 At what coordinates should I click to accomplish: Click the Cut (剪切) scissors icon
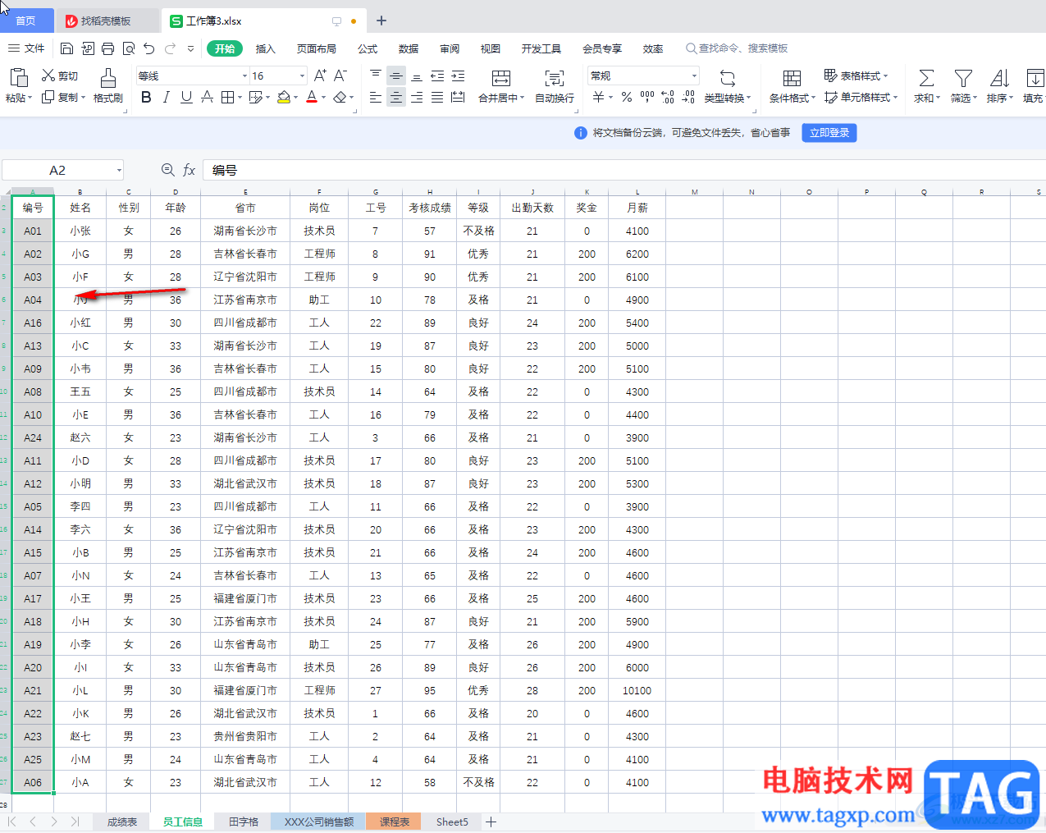pos(48,76)
